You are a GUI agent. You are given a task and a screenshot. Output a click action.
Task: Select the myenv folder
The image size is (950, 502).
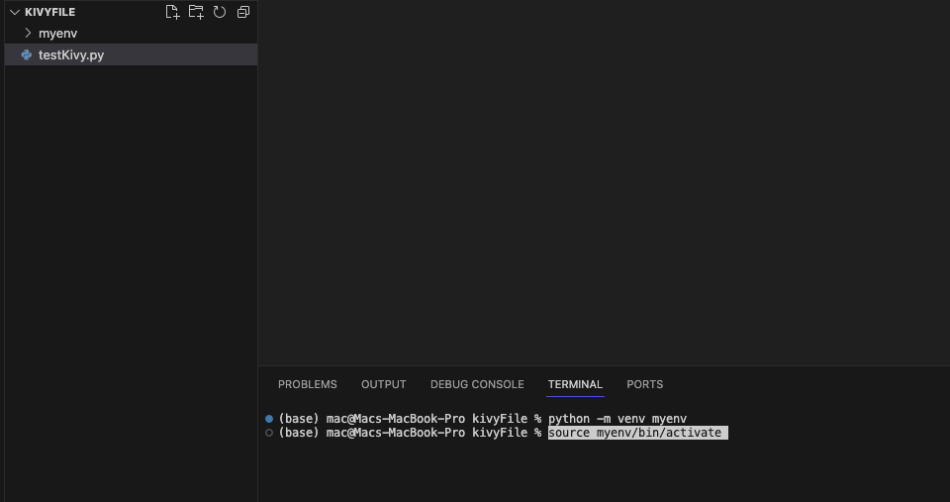pyautogui.click(x=131, y=33)
